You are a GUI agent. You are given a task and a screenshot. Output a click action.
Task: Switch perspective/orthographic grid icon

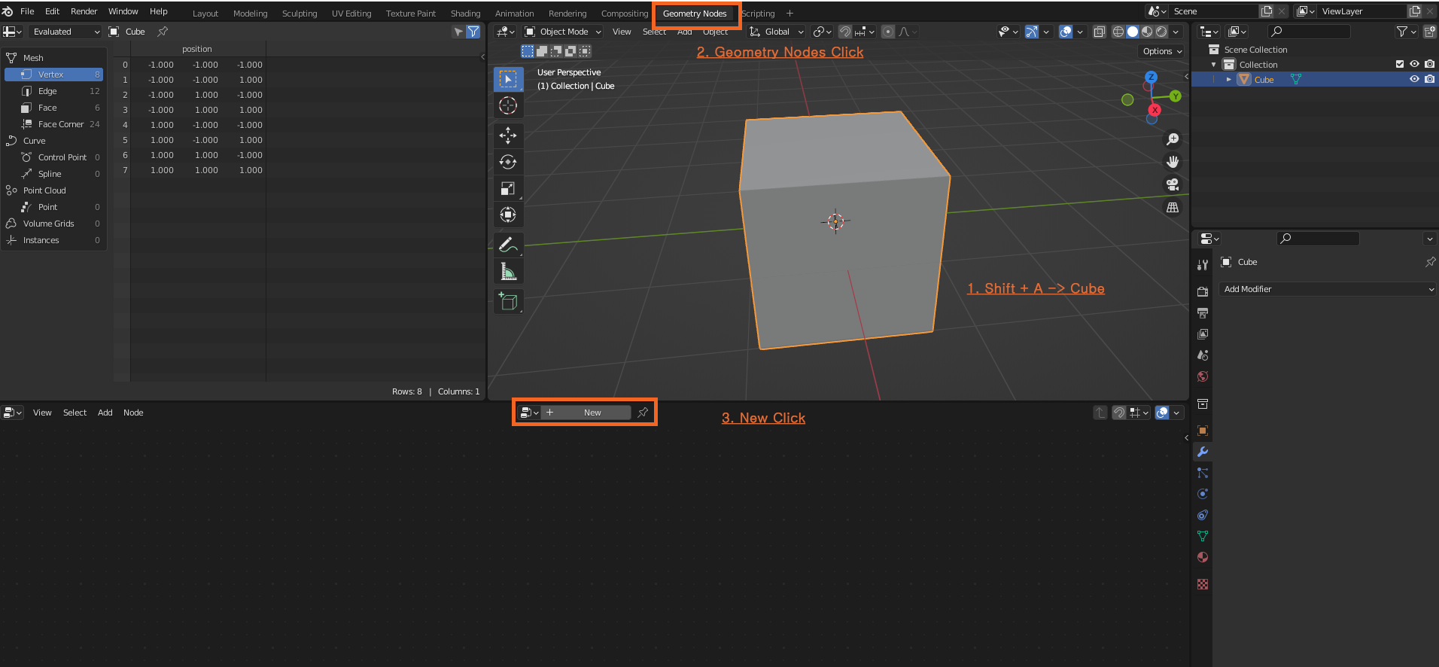point(1173,208)
